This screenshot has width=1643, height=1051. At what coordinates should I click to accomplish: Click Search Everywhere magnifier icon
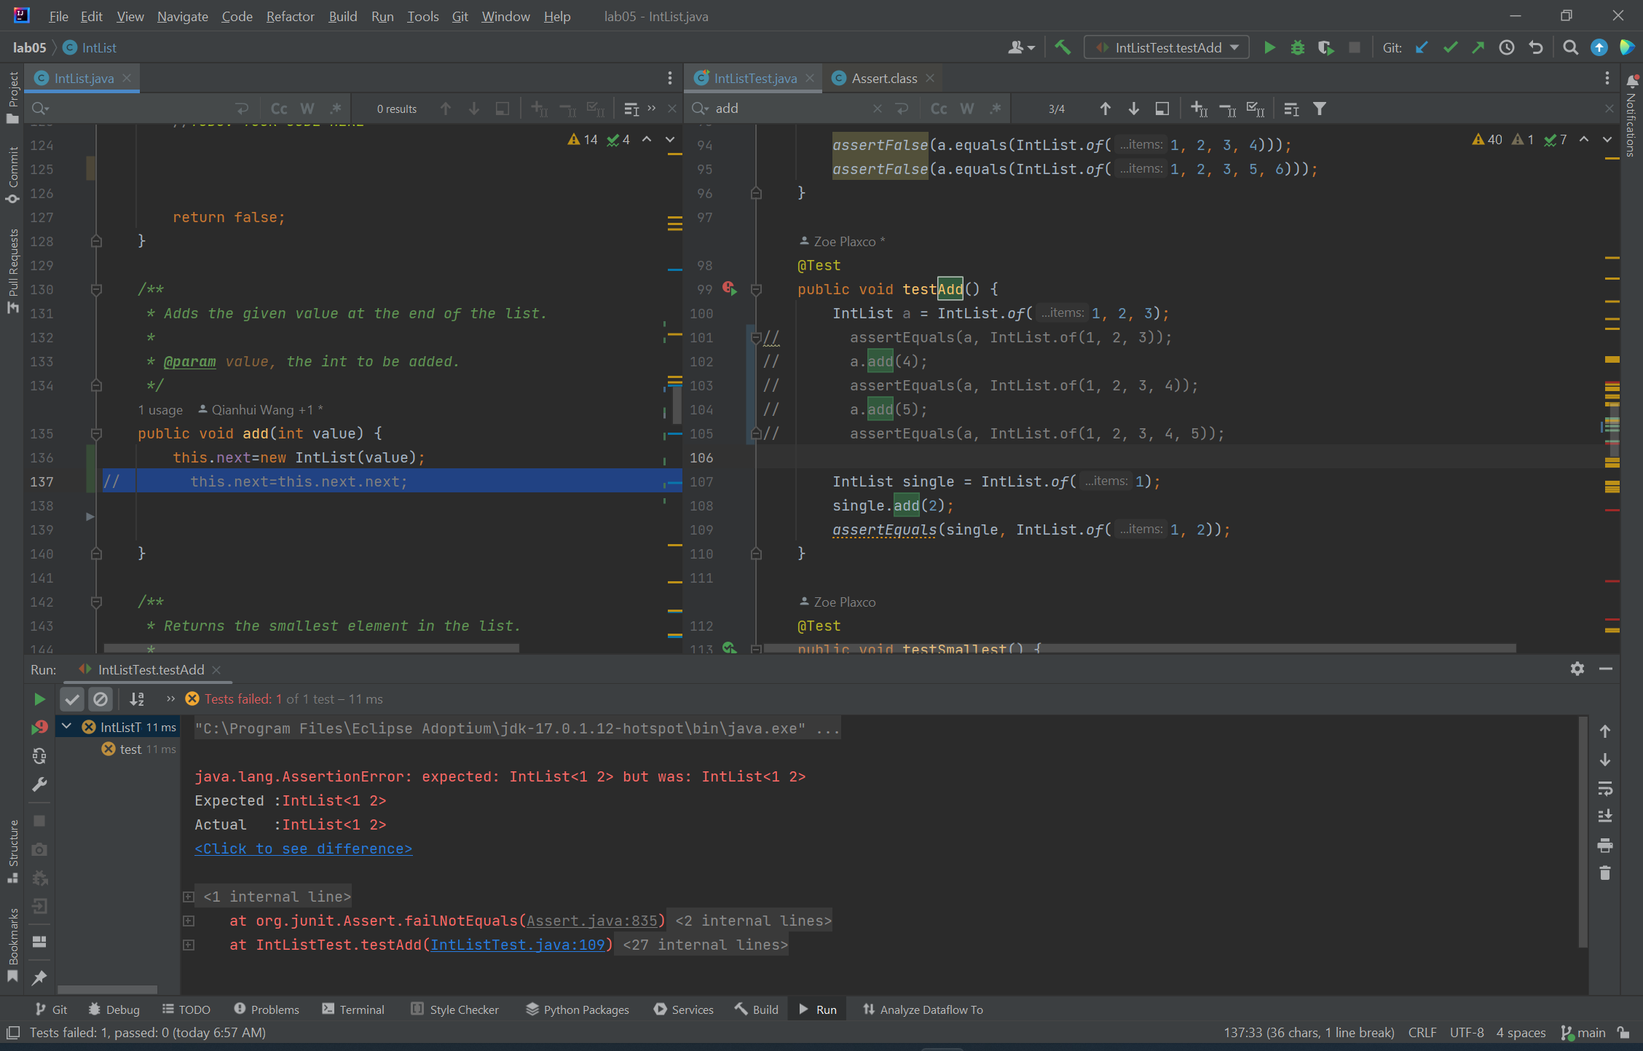(1570, 48)
